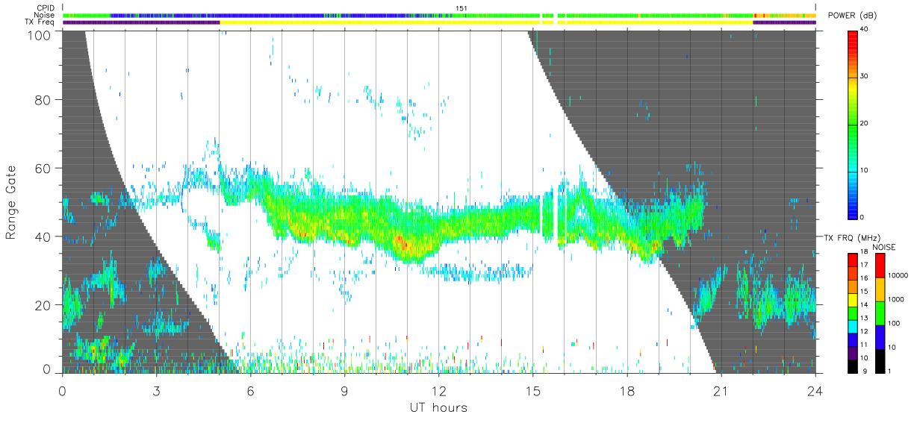Click the black 1–10 noise legend swatch
The width and height of the screenshot is (917, 423).
[x=880, y=360]
